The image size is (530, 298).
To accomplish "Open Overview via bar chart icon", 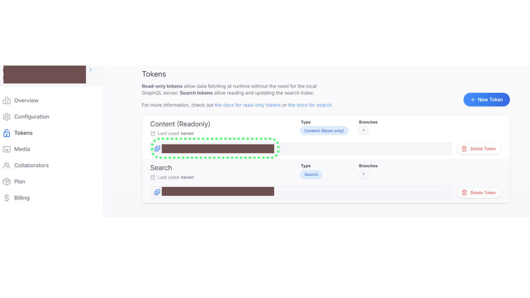I will tap(7, 101).
